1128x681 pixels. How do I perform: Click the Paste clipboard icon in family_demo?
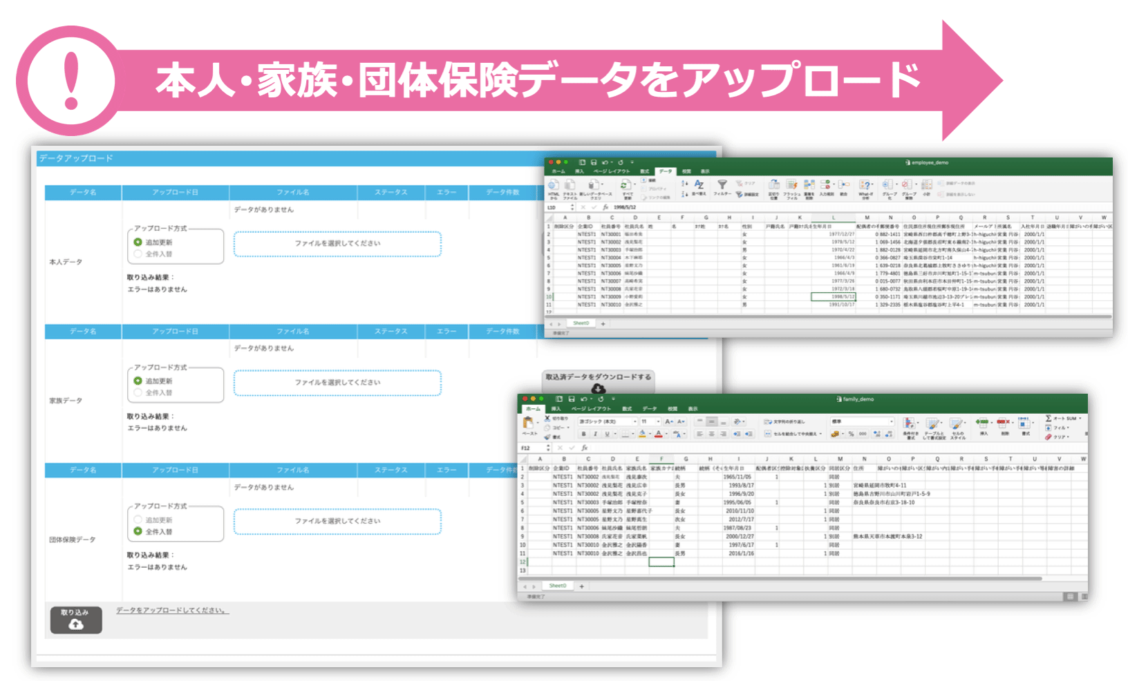pos(529,423)
